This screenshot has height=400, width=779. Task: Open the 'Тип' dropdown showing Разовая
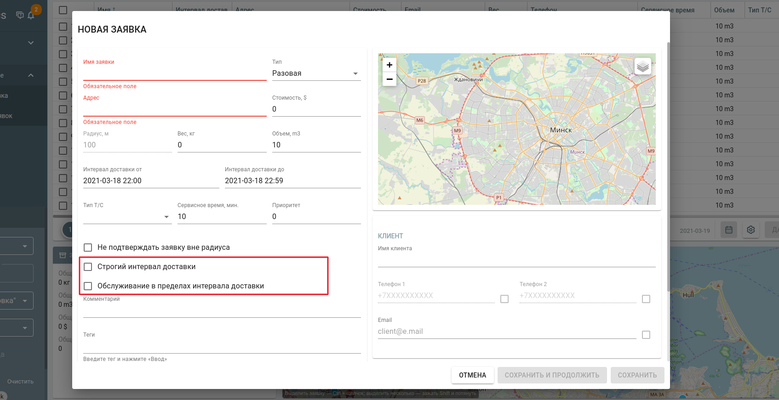316,73
